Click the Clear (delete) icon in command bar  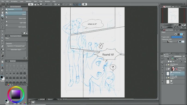tap(53, 4)
